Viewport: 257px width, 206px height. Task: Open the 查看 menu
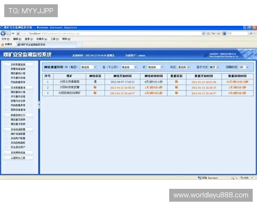(29, 39)
